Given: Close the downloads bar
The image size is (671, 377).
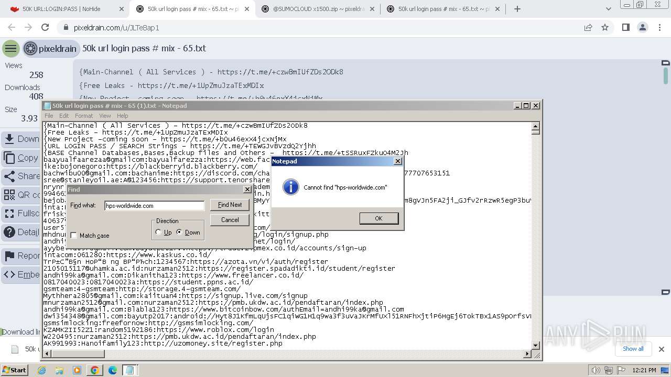Looking at the screenshot, I should 662,349.
